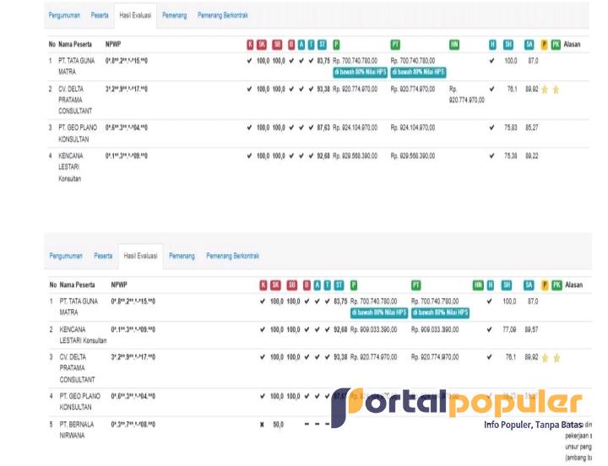Click the blue ST badge in upper table header

(323, 43)
